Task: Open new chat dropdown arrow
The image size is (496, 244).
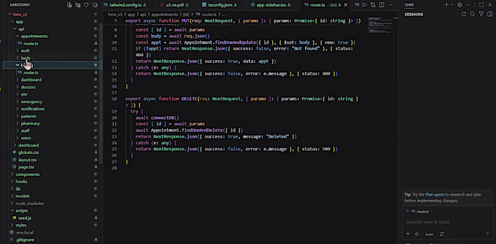Action: tap(452, 5)
